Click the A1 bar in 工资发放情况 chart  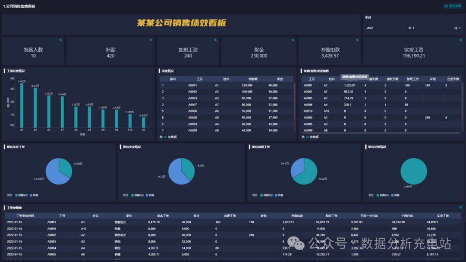coord(22,105)
